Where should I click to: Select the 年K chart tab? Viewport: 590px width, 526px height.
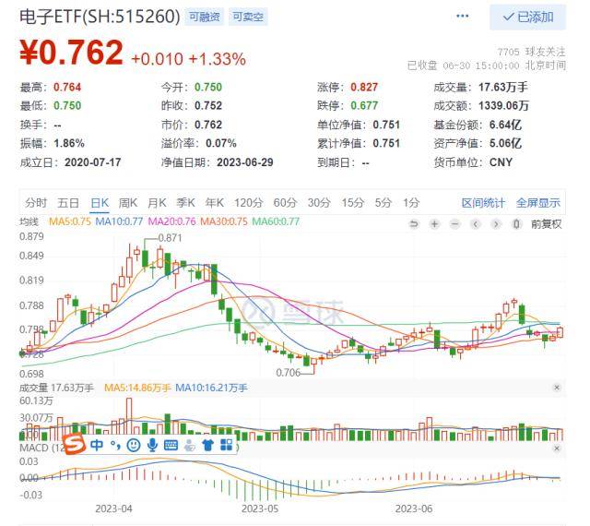tap(215, 203)
